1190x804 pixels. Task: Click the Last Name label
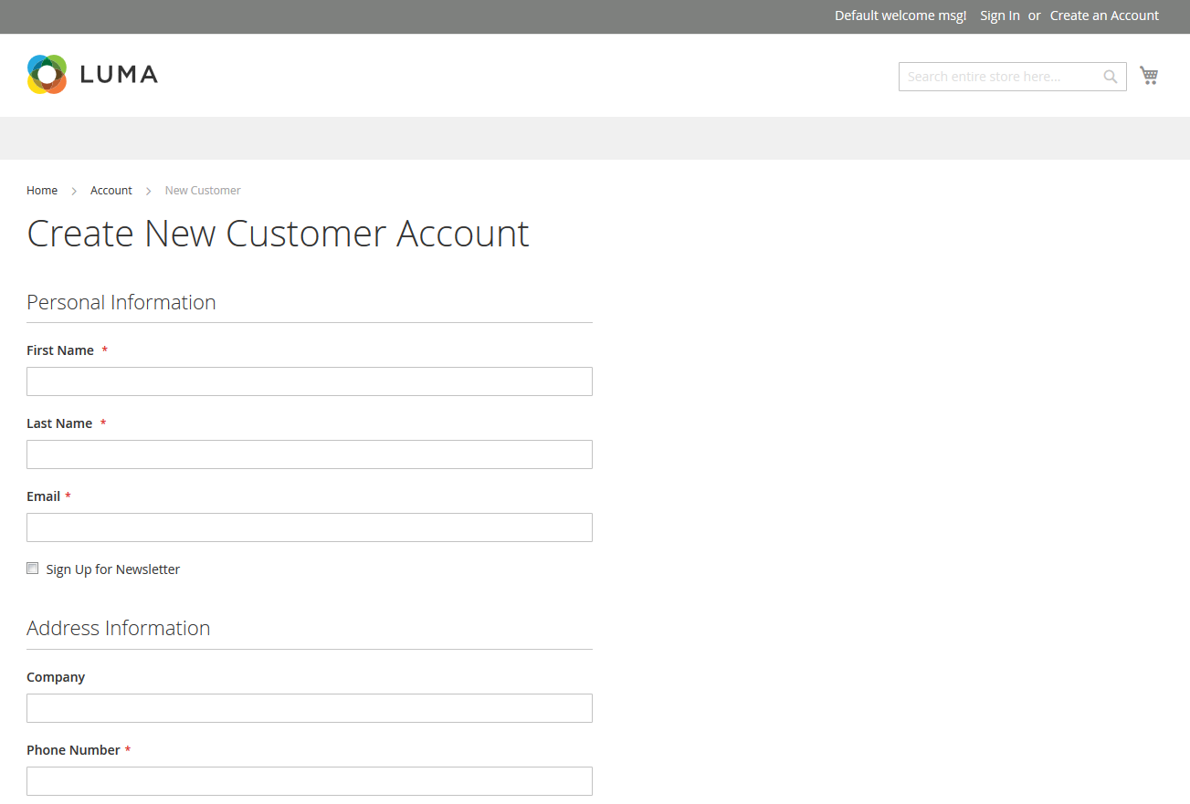59,423
